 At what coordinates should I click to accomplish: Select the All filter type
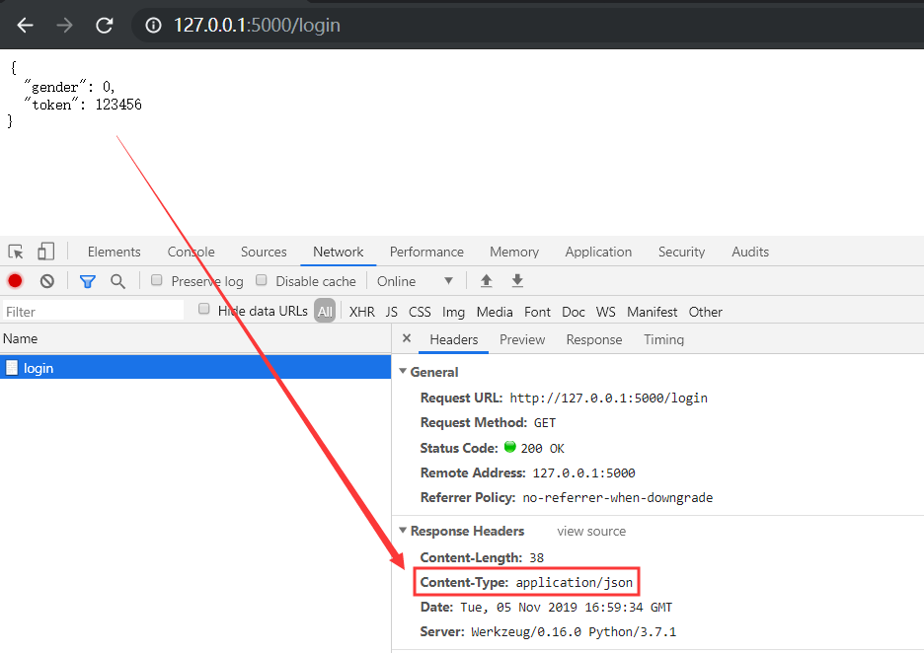pyautogui.click(x=325, y=311)
